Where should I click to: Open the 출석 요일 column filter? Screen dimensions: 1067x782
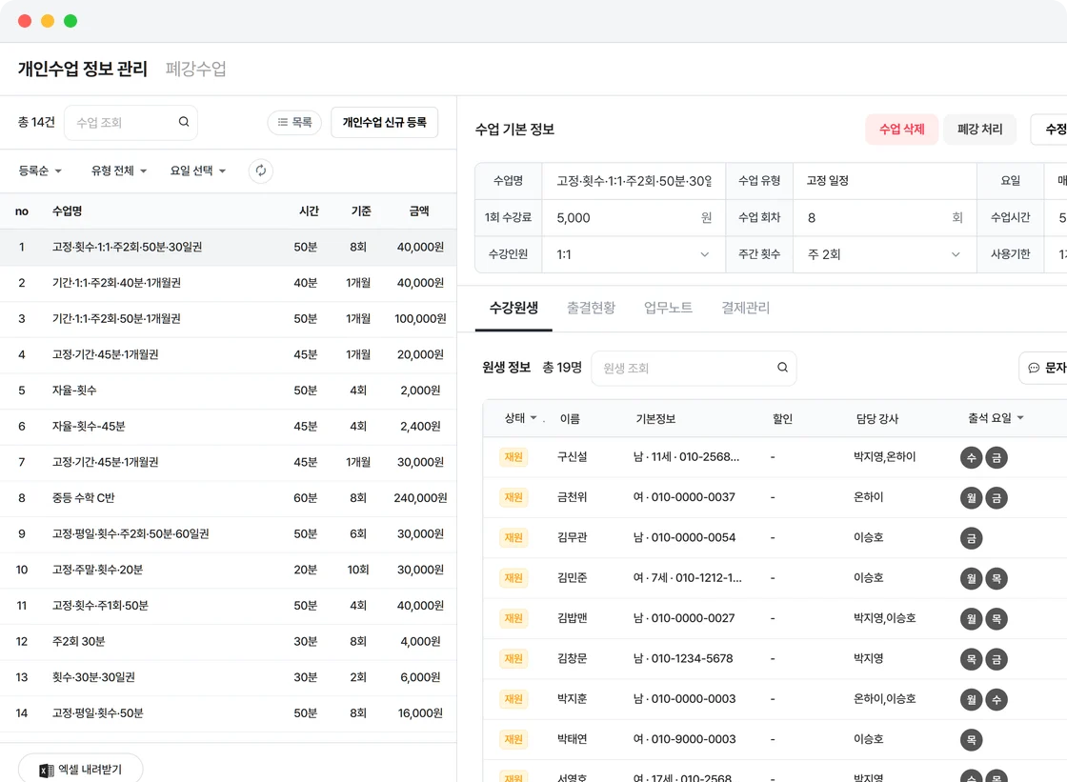pos(996,418)
